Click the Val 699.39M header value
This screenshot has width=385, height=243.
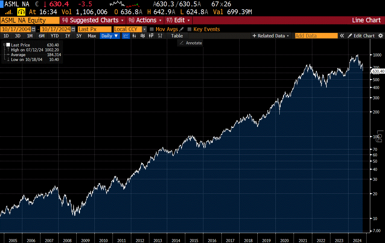tap(232, 12)
